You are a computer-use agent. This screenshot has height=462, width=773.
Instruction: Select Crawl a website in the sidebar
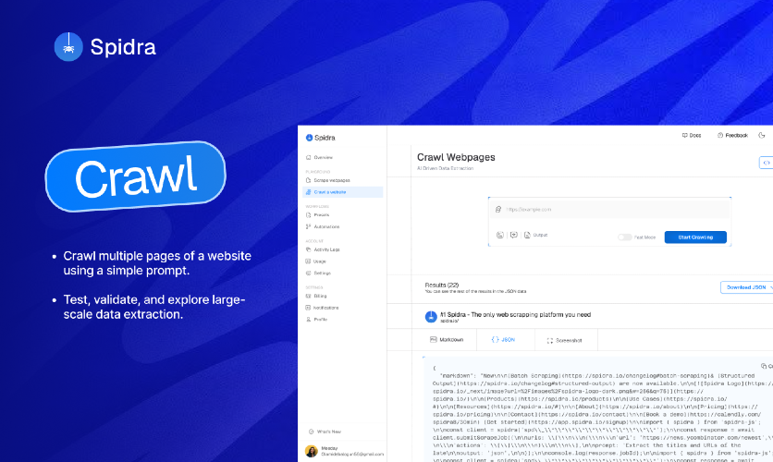(343, 192)
